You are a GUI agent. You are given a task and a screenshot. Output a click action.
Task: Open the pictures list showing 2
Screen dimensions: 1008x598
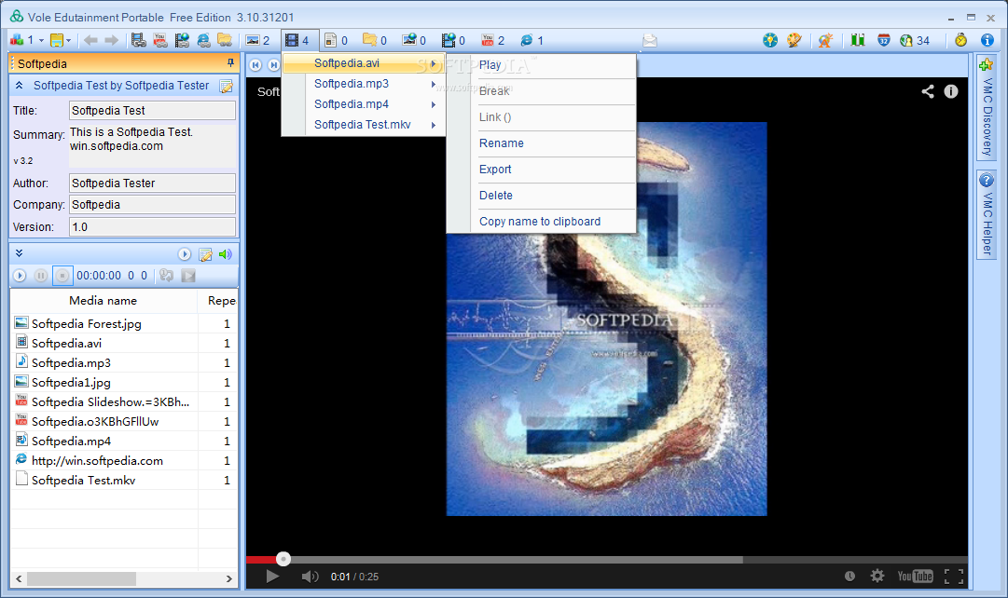click(x=257, y=40)
